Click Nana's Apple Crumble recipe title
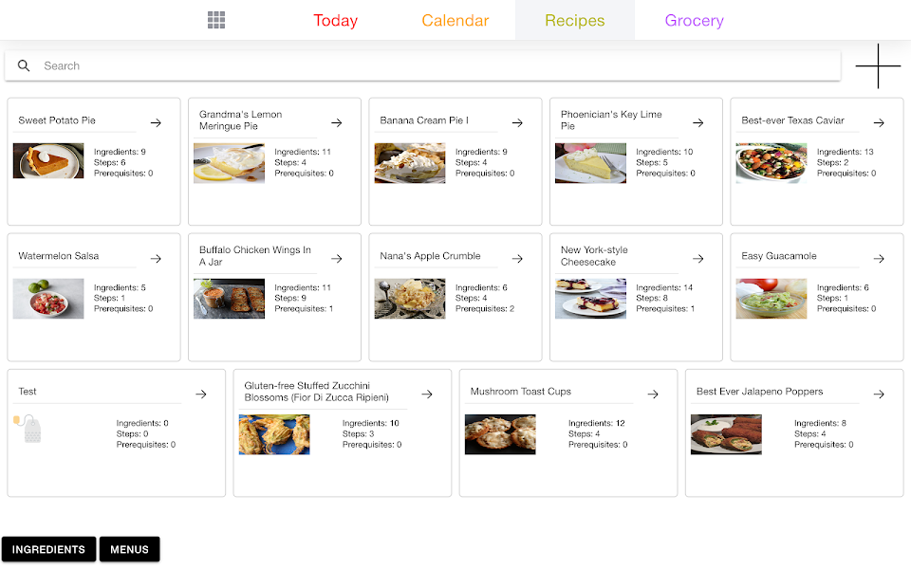 [430, 256]
